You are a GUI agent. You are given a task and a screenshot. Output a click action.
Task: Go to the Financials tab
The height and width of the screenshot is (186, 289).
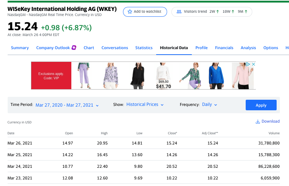[x=224, y=48]
